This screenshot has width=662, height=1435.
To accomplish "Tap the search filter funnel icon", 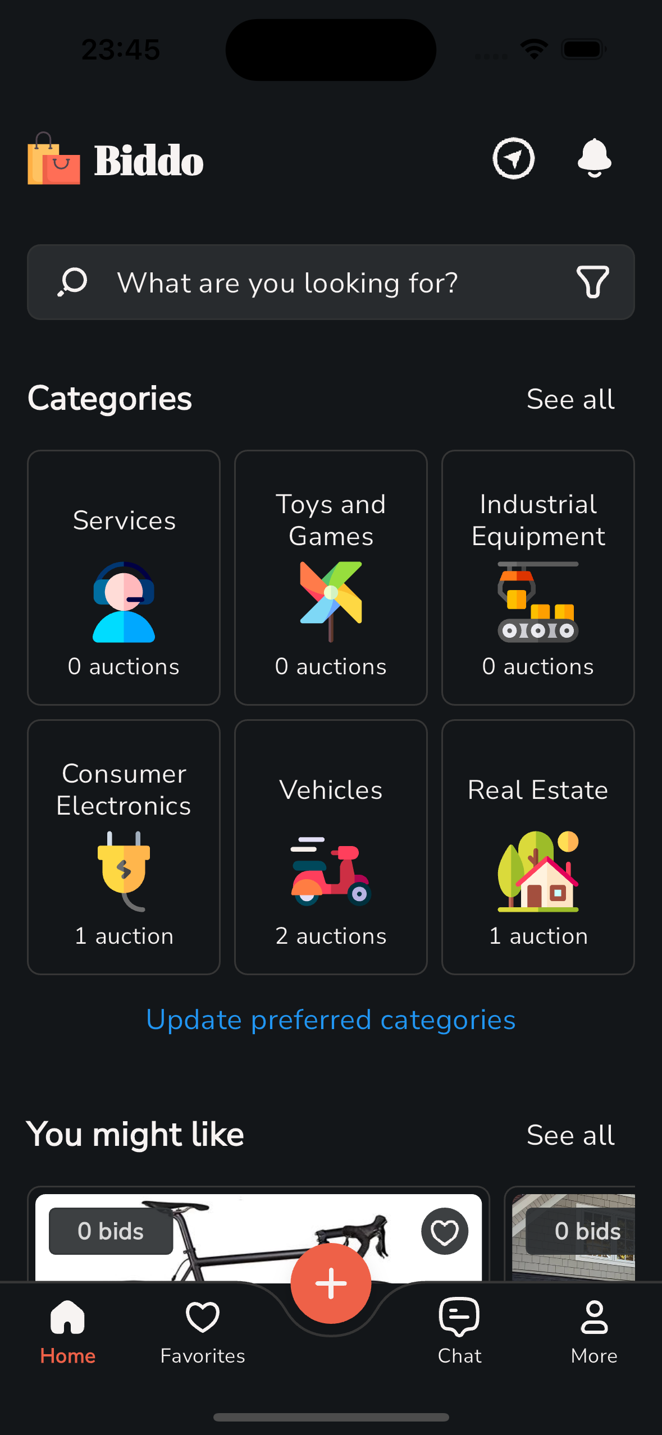I will click(592, 282).
